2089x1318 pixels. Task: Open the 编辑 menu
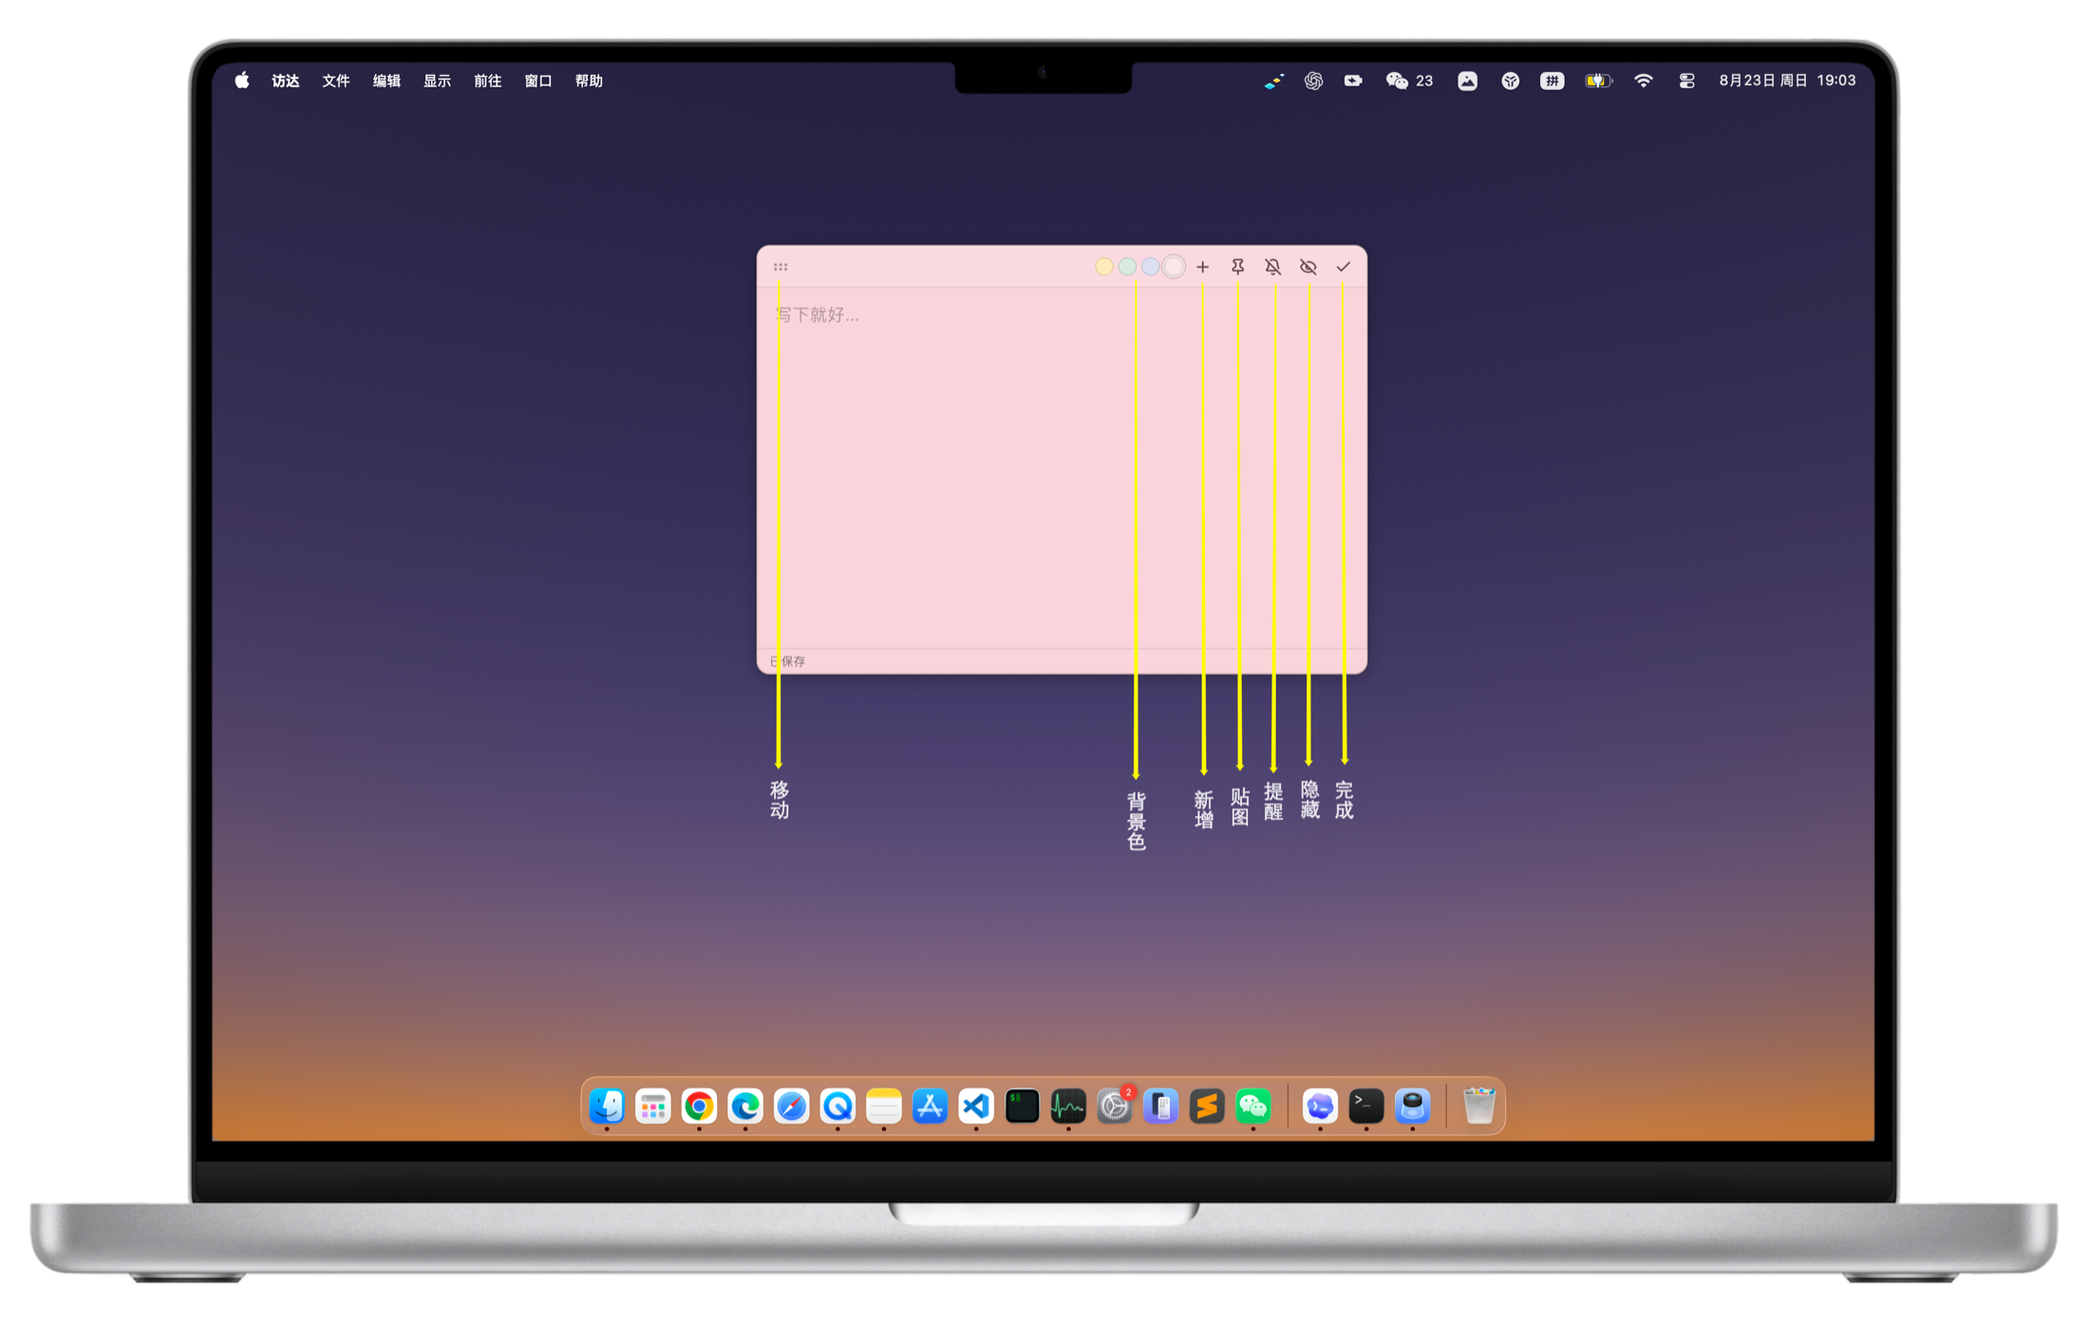tap(386, 81)
